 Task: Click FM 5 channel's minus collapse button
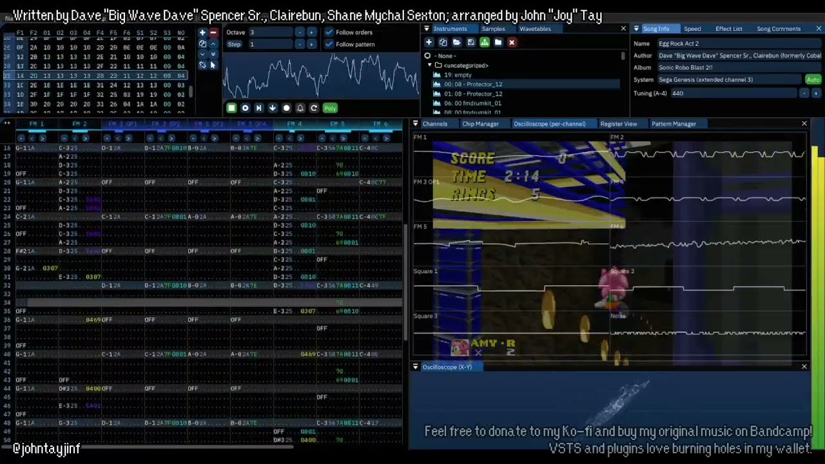(x=322, y=138)
